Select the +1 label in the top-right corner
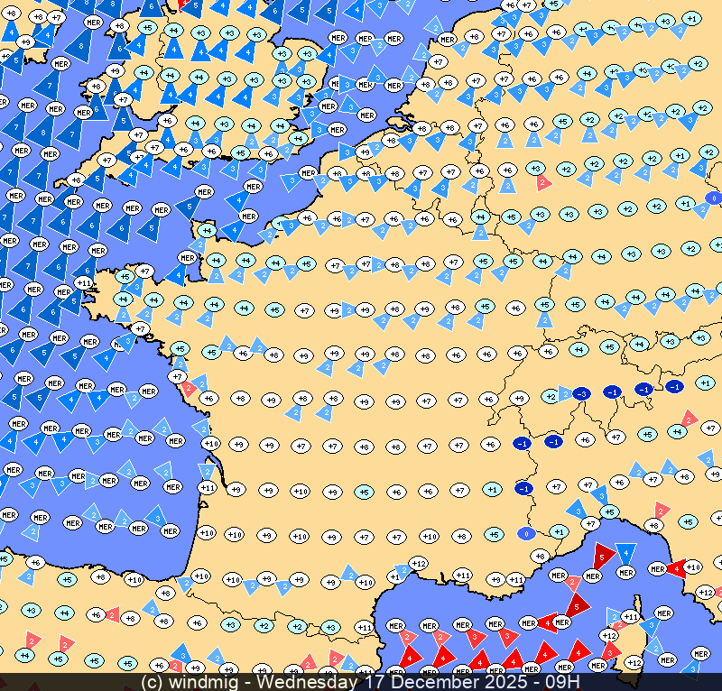The image size is (722, 691). pos(691,19)
